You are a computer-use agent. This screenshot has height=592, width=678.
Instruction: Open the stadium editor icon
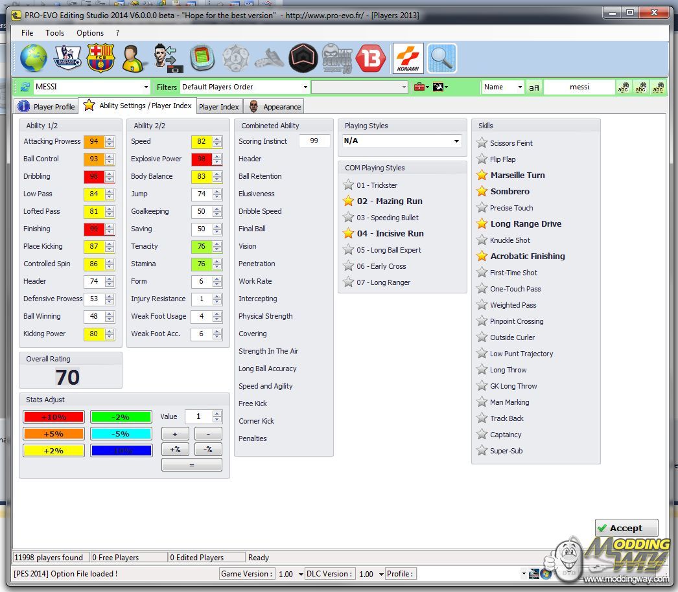click(202, 58)
